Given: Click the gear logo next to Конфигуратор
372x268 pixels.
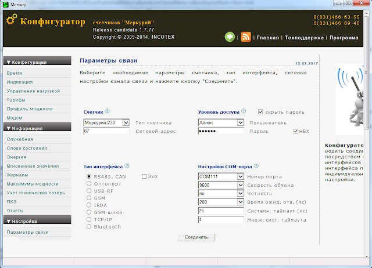Looking at the screenshot, I should [12, 19].
